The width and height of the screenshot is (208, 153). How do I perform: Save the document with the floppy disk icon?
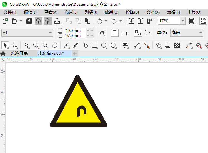tap(29, 21)
